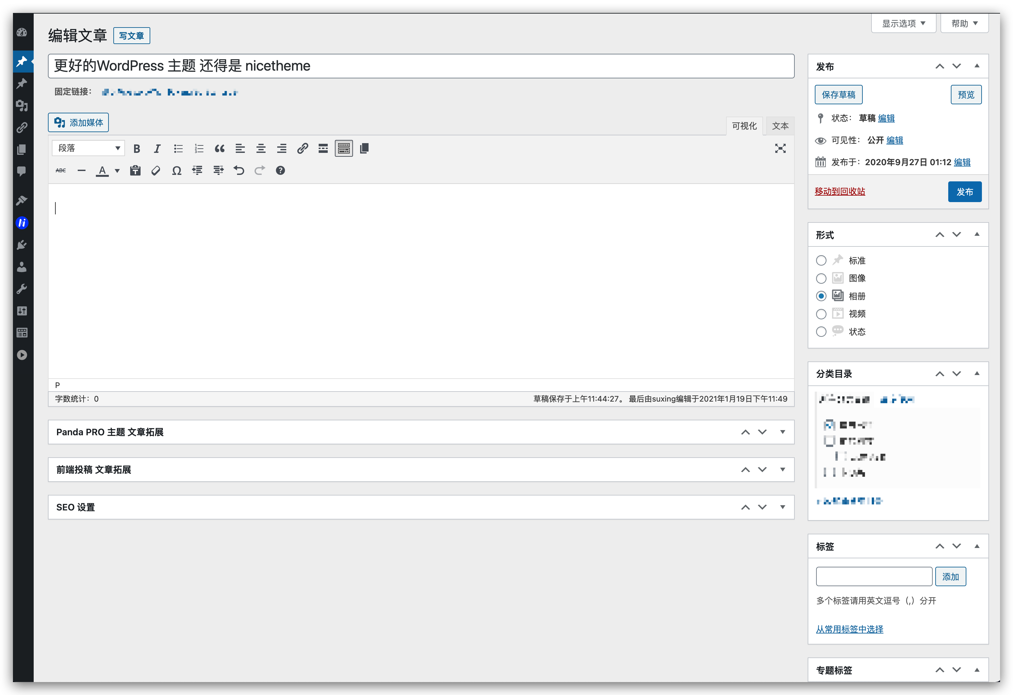Switch to the 文本 editor tab
The image size is (1013, 695).
(x=780, y=126)
